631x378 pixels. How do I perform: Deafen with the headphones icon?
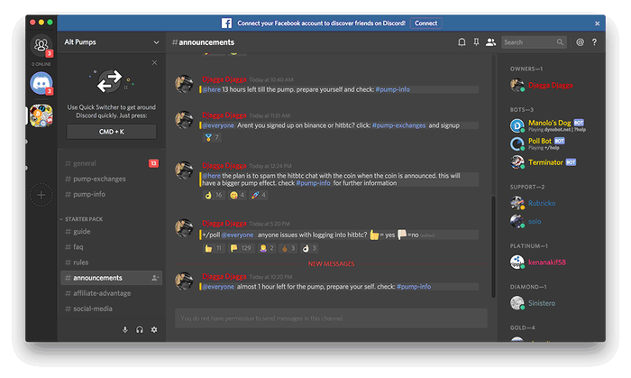pos(140,329)
